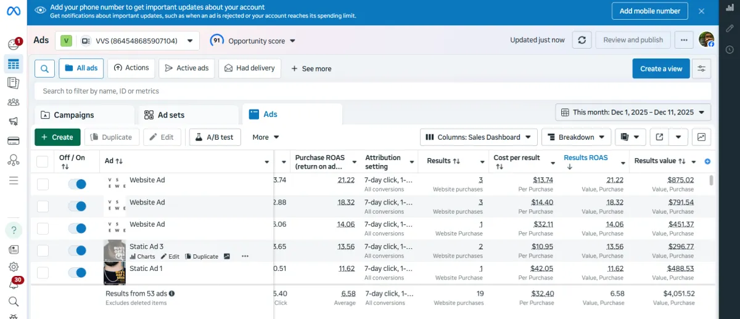Turn off the Static Ad 3 toggle
The image size is (740, 319).
[77, 251]
